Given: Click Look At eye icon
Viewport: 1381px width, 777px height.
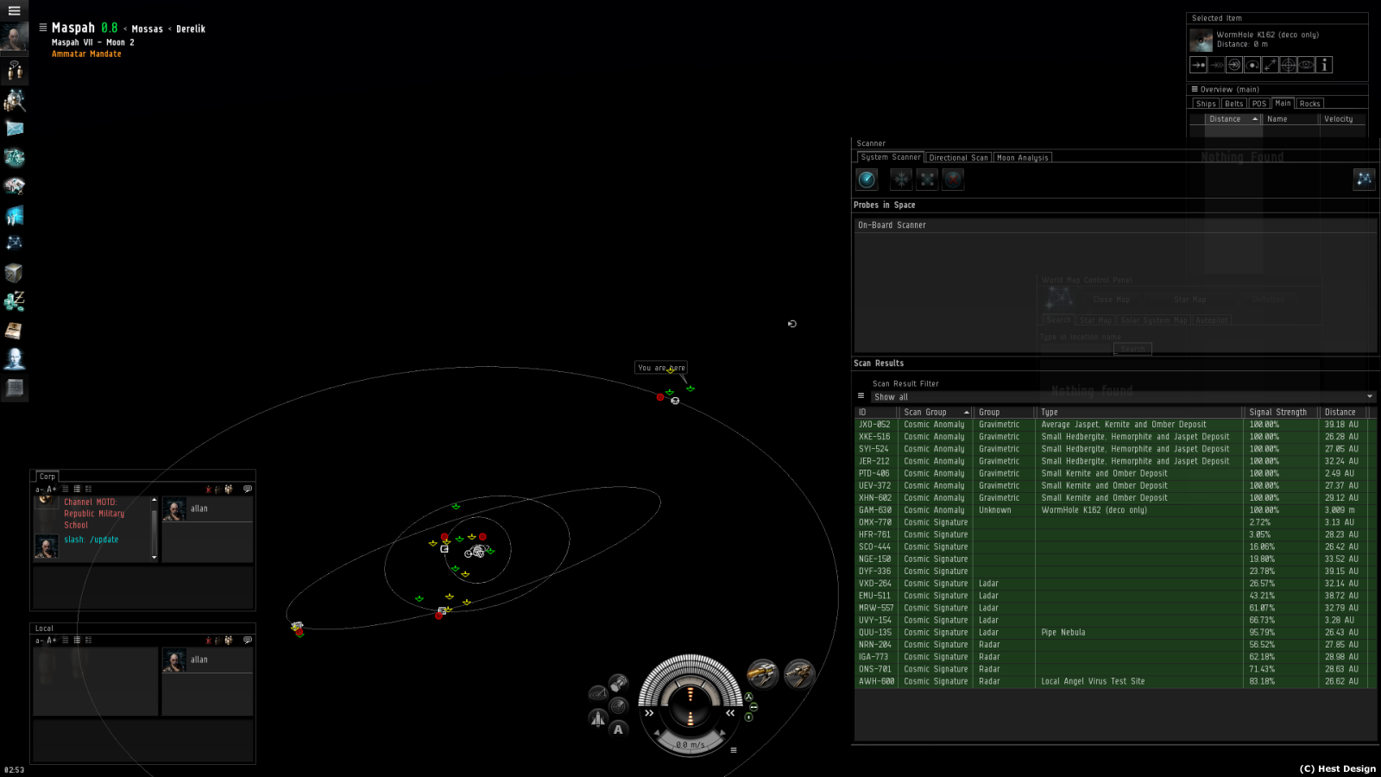Looking at the screenshot, I should [1307, 65].
